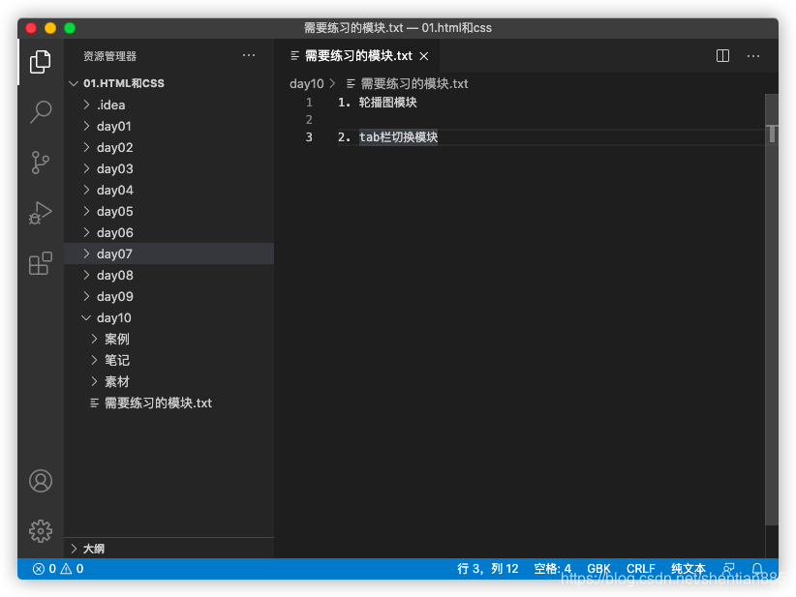Image resolution: width=796 pixels, height=597 pixels.
Task: Open editor more actions ... menu
Action: click(753, 55)
